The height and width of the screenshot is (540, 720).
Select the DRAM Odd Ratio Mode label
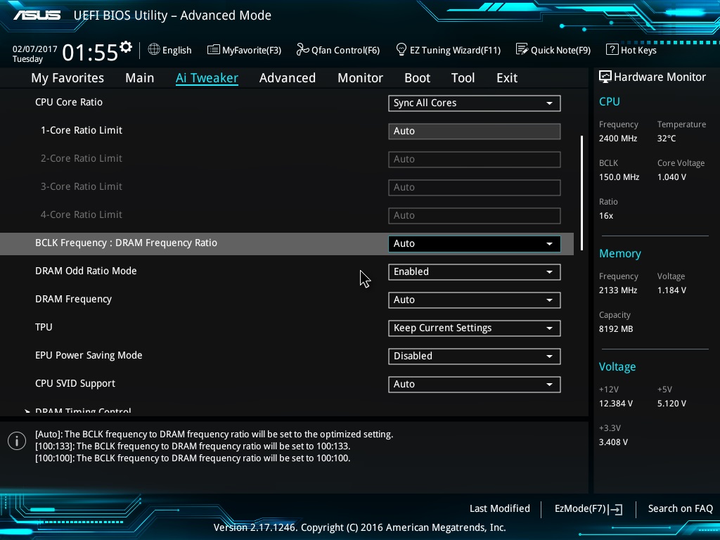click(x=86, y=271)
